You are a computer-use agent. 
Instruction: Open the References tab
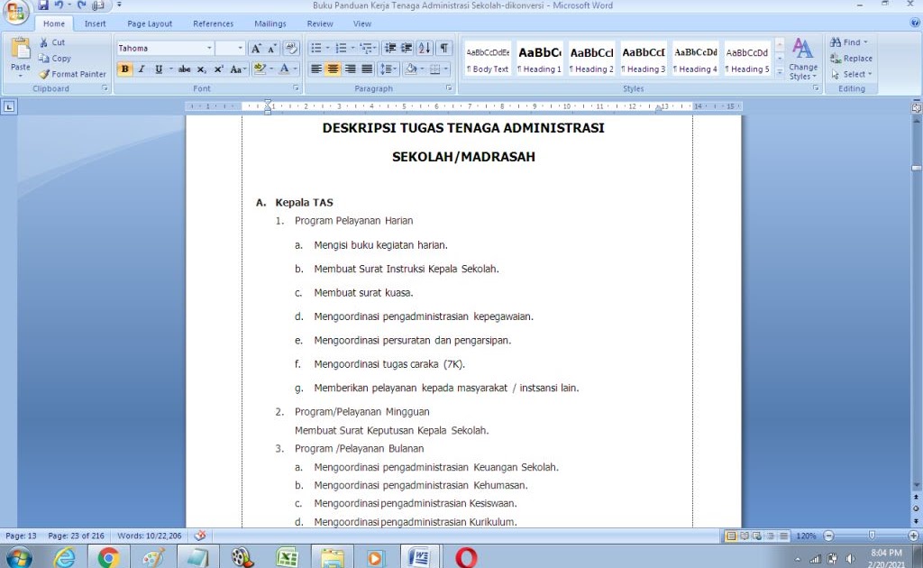213,23
